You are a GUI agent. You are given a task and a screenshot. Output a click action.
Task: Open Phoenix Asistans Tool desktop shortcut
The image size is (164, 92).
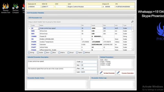(6, 8)
